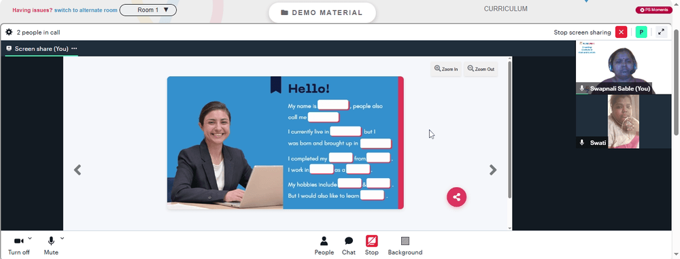The height and width of the screenshot is (259, 680).
Task: Switch to the Curriculum tab
Action: coord(506,9)
